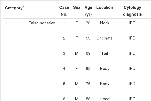The height and width of the screenshot is (101, 151).
Task: Select age value 70 in case 1
Action: point(88,23)
